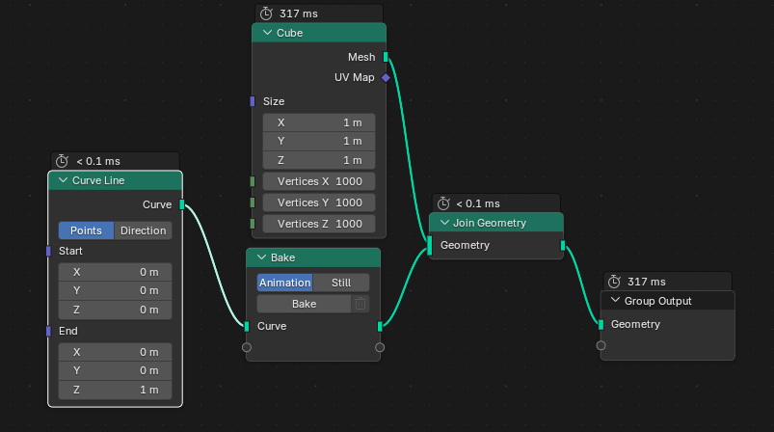Select Still mode in Bake node
Viewport: 774px width, 432px height.
tap(341, 283)
